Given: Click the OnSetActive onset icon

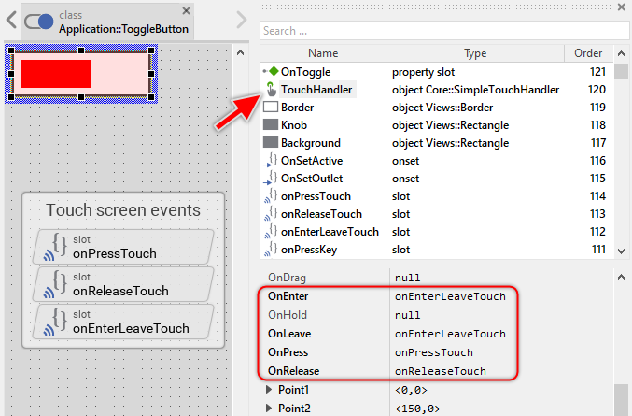Looking at the screenshot, I should 271,161.
